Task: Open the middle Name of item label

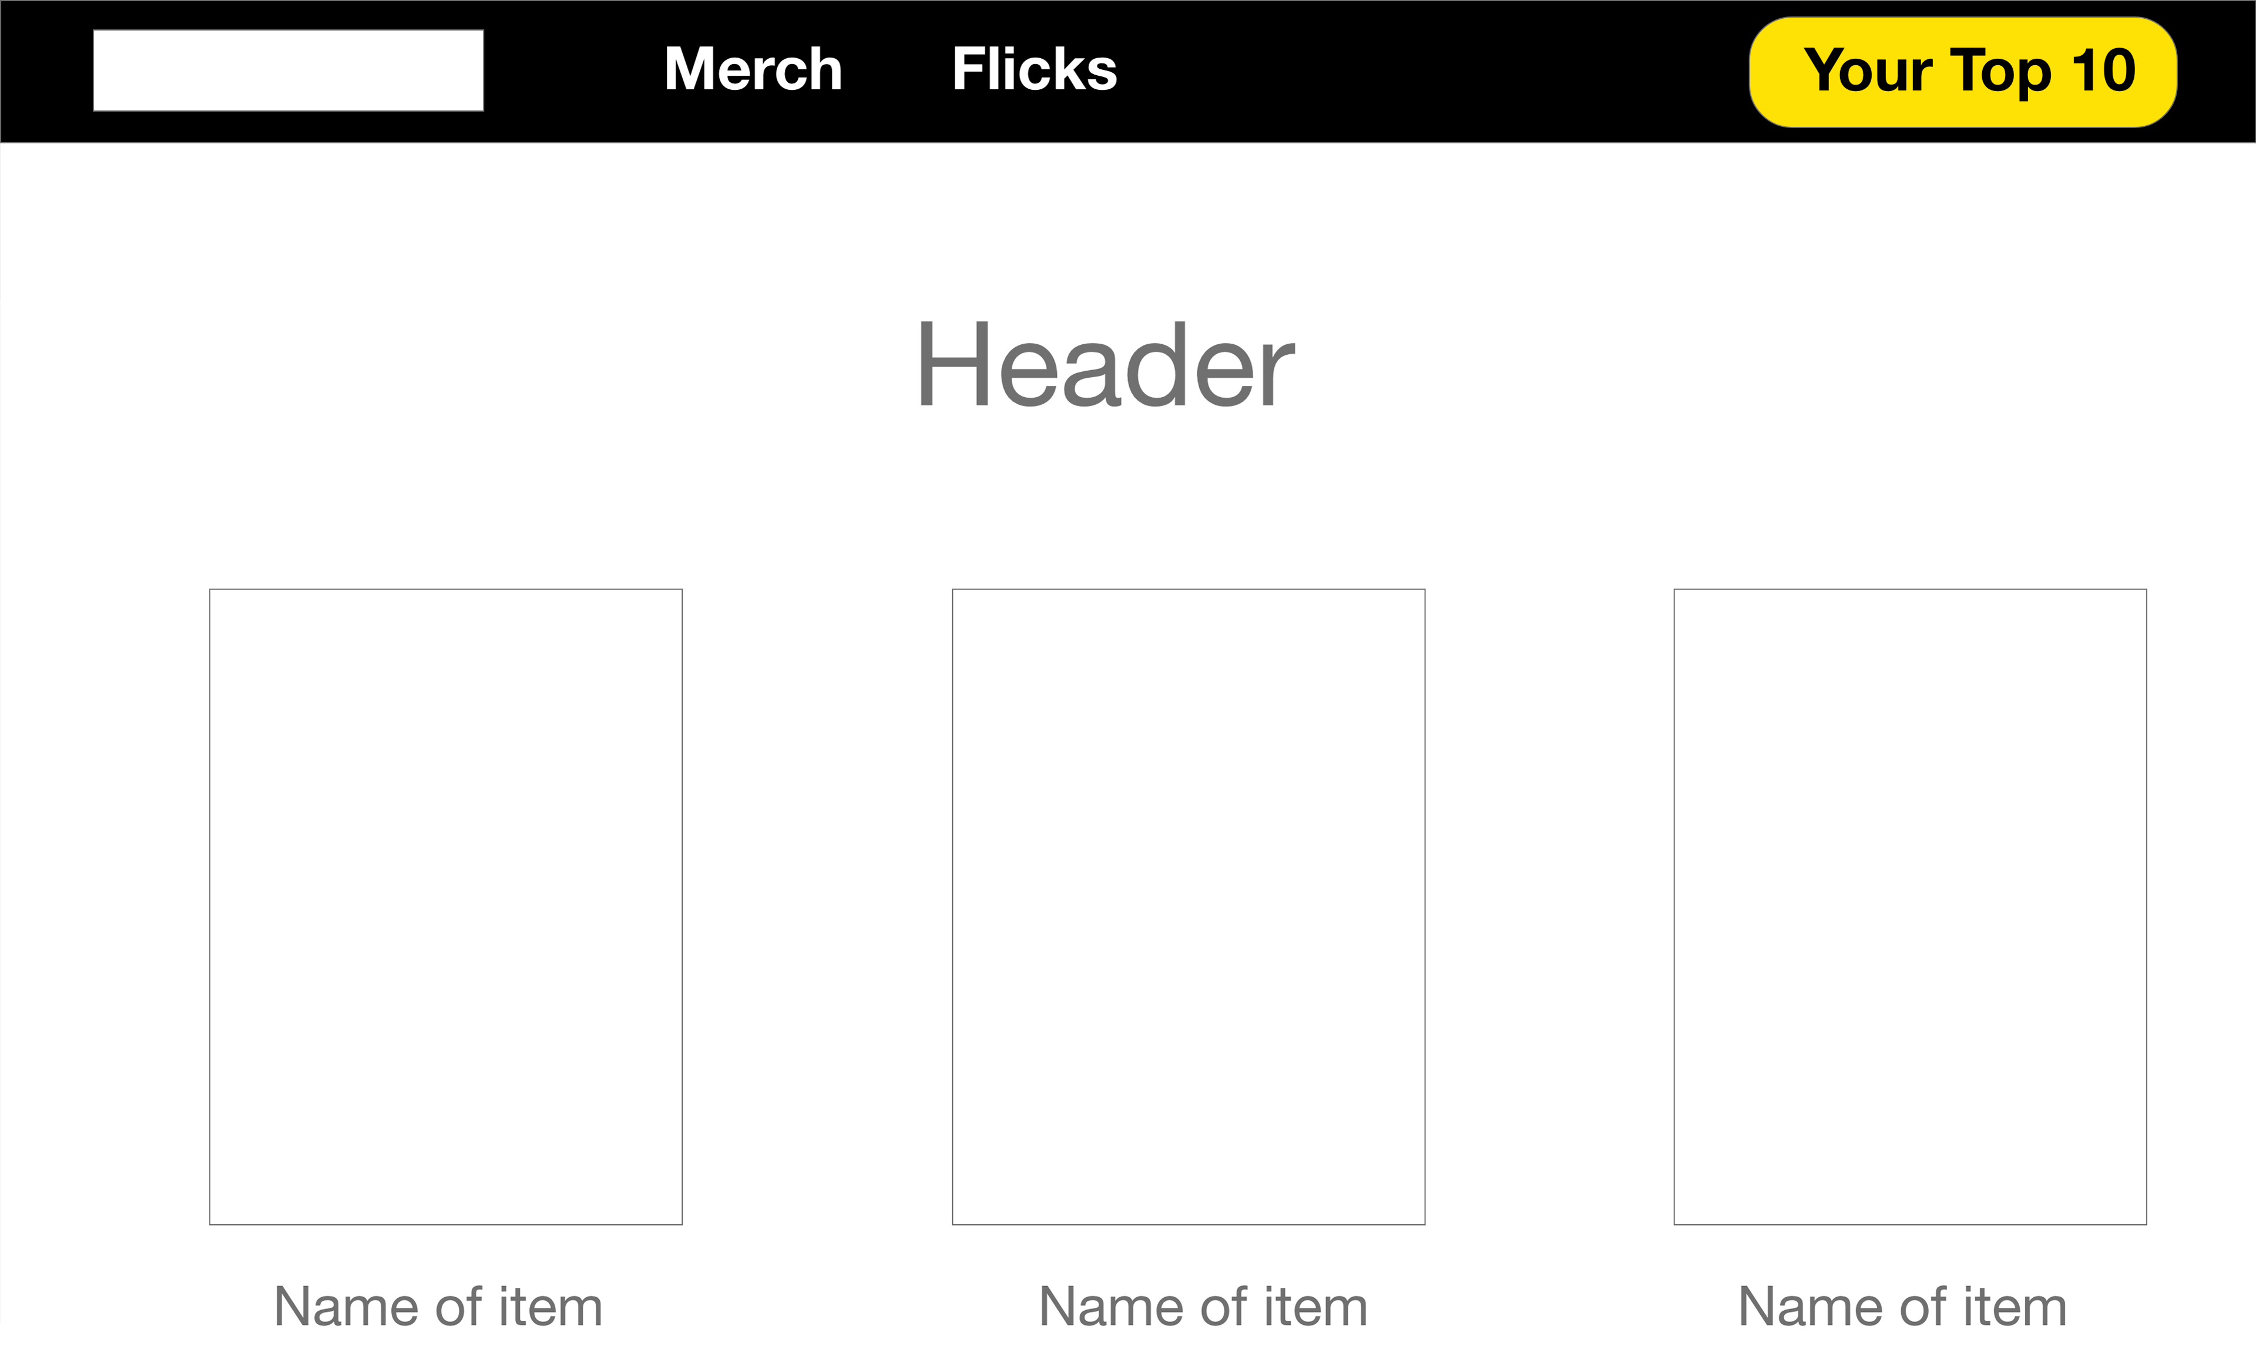Action: coord(1203,1307)
